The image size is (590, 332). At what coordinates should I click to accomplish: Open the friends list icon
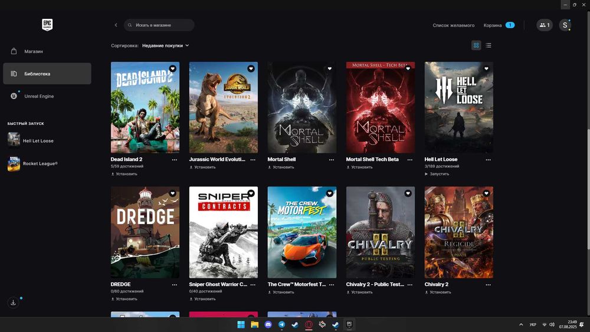[545, 25]
